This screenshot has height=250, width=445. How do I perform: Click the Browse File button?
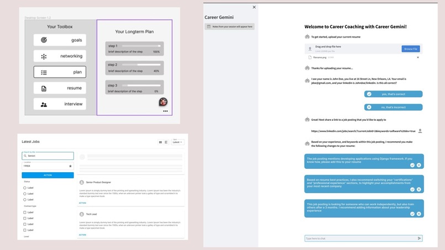tap(411, 49)
